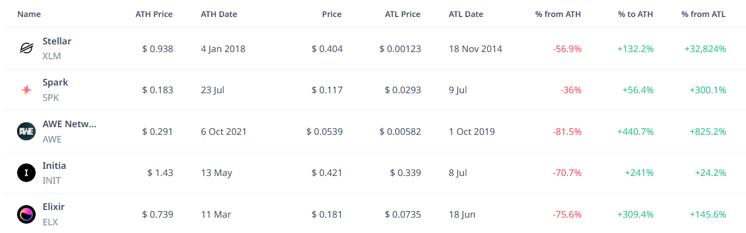This screenshot has height=233, width=746.
Task: Sort by % from ATH column header
Action: tap(558, 14)
